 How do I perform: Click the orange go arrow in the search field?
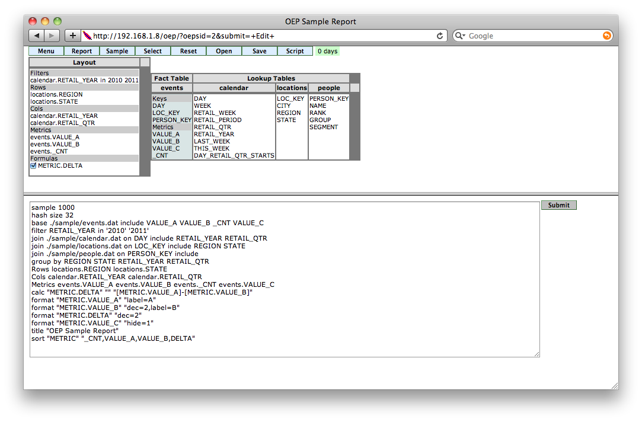coord(606,35)
